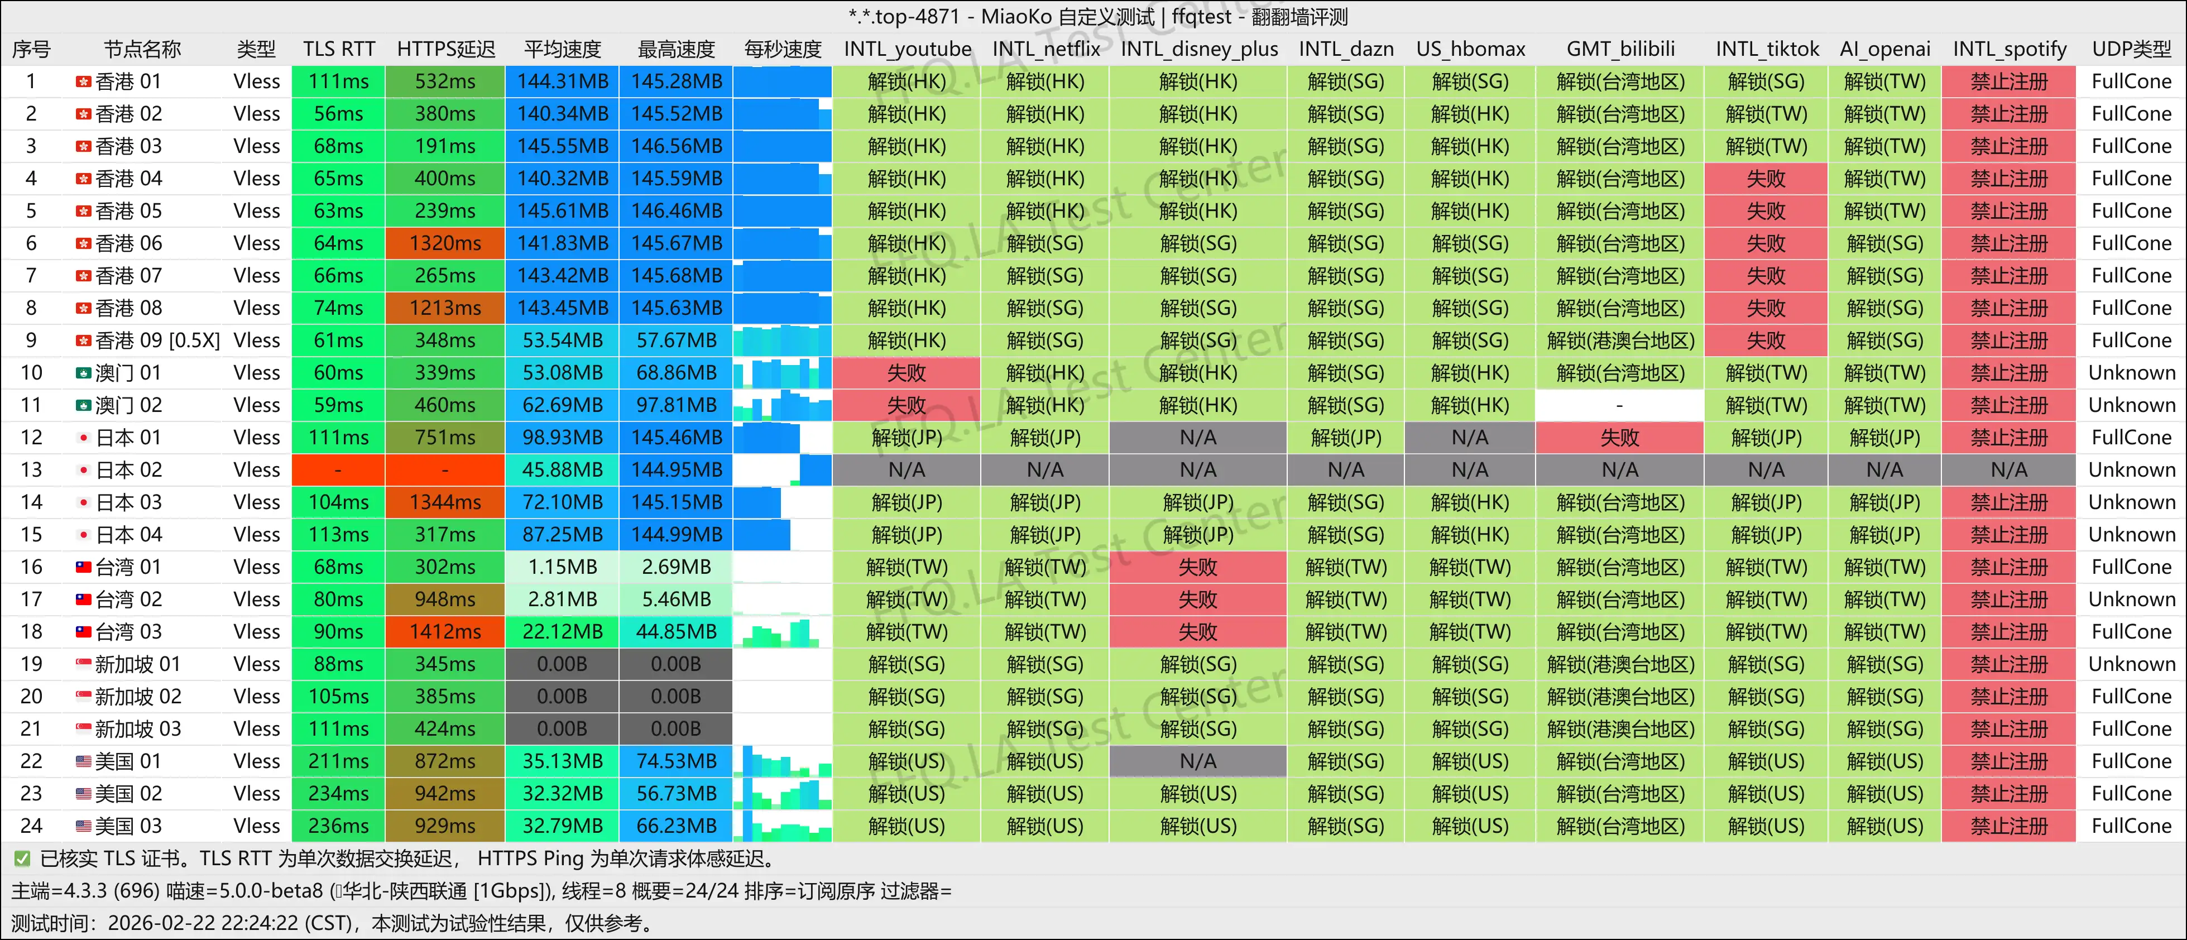The height and width of the screenshot is (940, 2187).
Task: Toggle the 已核实 TLS 证书 checkbox
Action: click(21, 857)
